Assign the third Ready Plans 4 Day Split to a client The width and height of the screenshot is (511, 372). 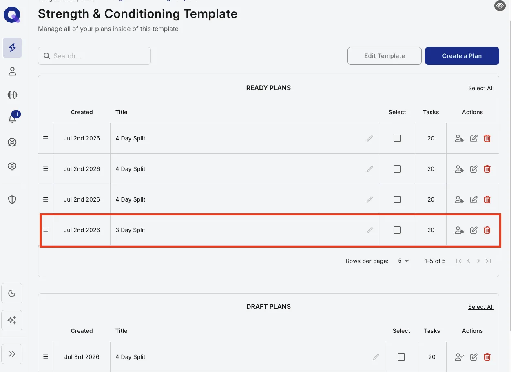point(459,199)
